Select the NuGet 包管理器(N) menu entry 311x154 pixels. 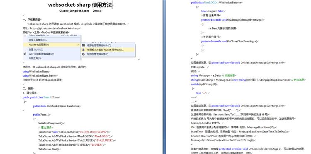[52, 45]
